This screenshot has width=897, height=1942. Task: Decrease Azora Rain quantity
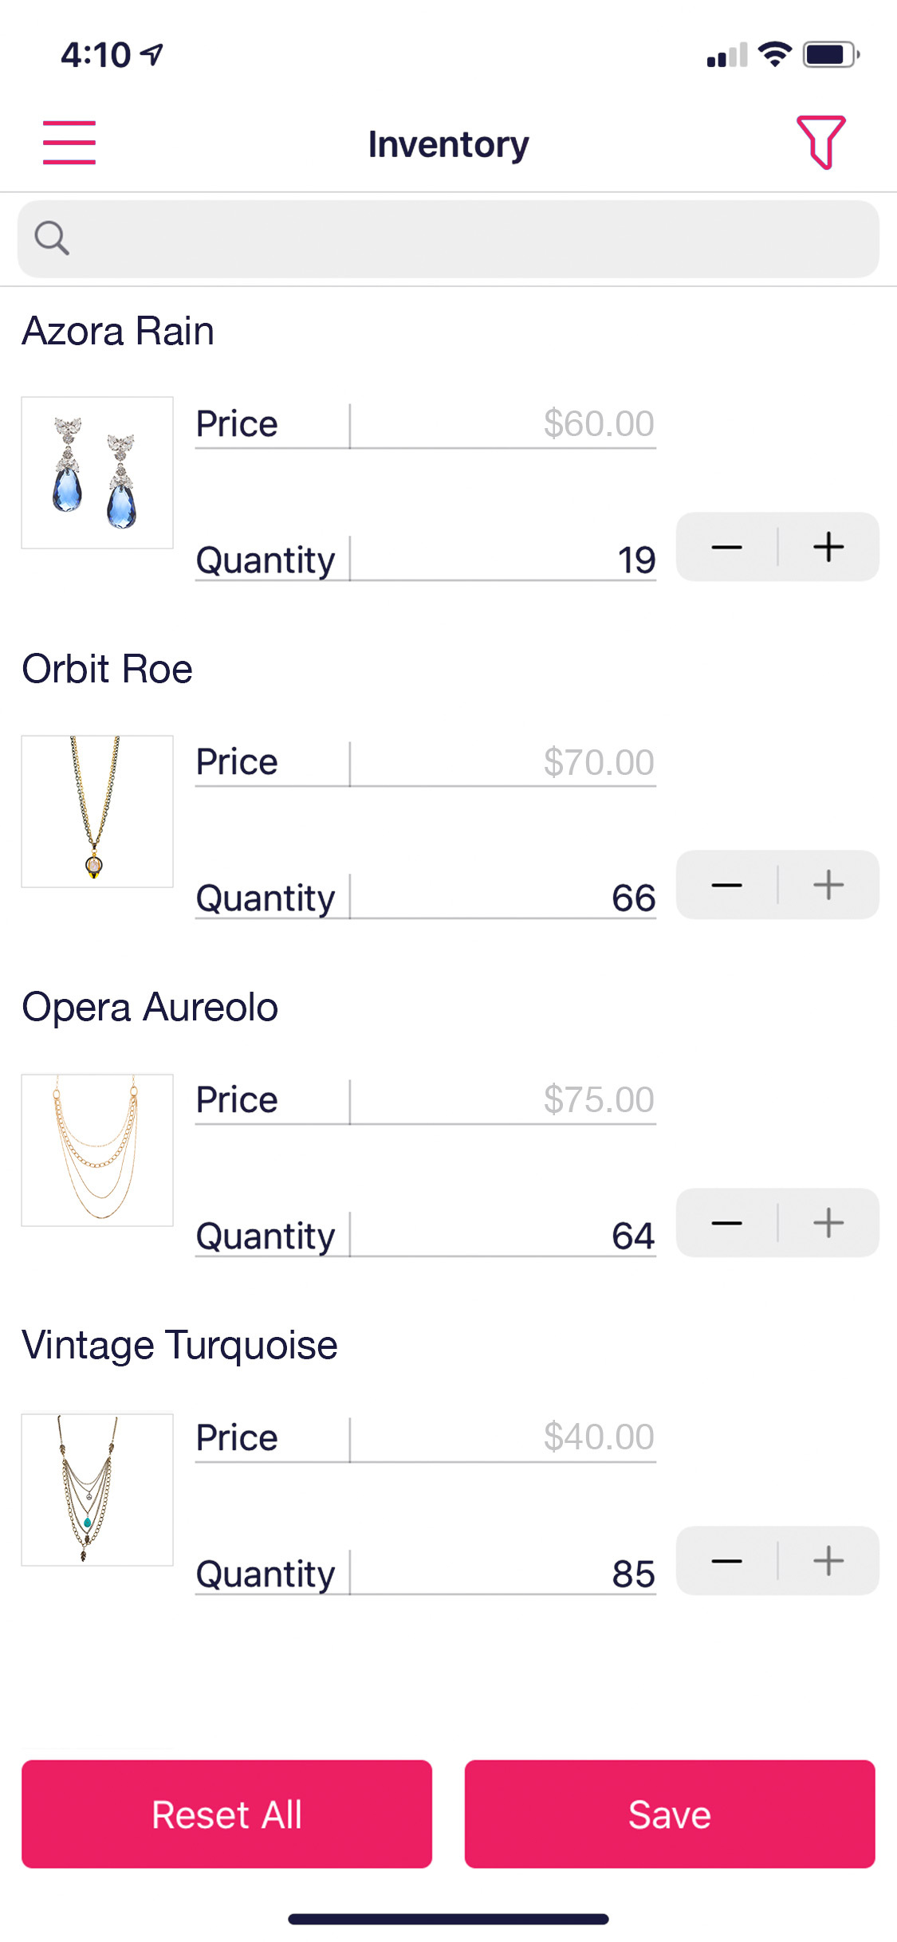726,547
